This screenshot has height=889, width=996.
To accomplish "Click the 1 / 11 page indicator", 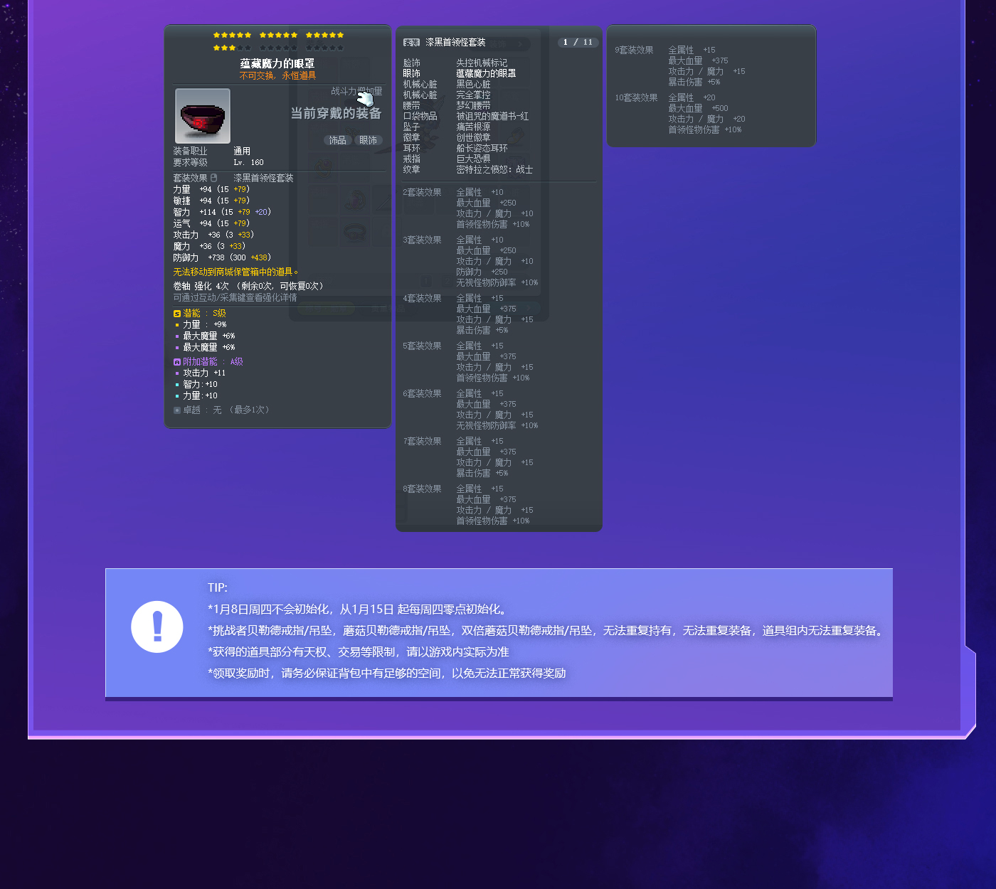I will [x=578, y=42].
